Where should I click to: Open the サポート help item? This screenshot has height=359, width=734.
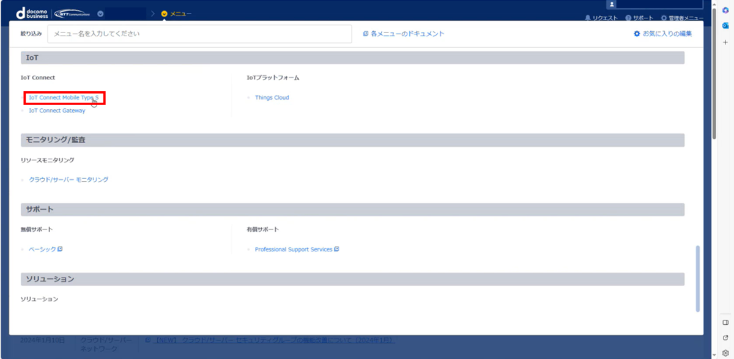639,18
